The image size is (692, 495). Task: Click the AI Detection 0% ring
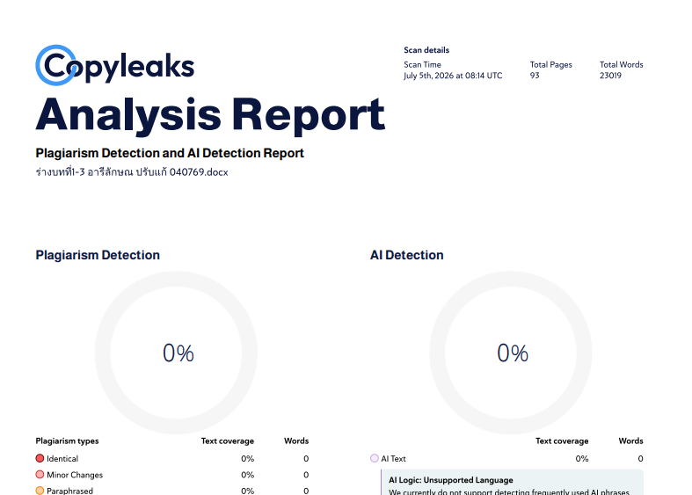pos(511,353)
